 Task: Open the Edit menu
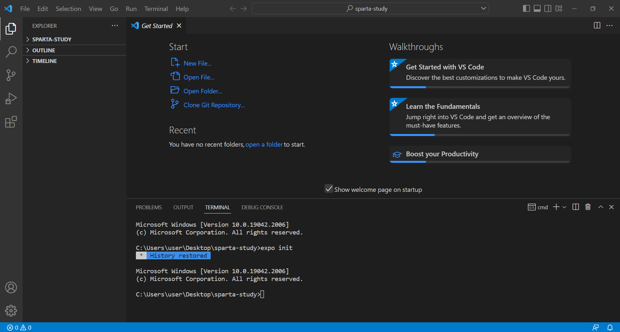coord(43,9)
